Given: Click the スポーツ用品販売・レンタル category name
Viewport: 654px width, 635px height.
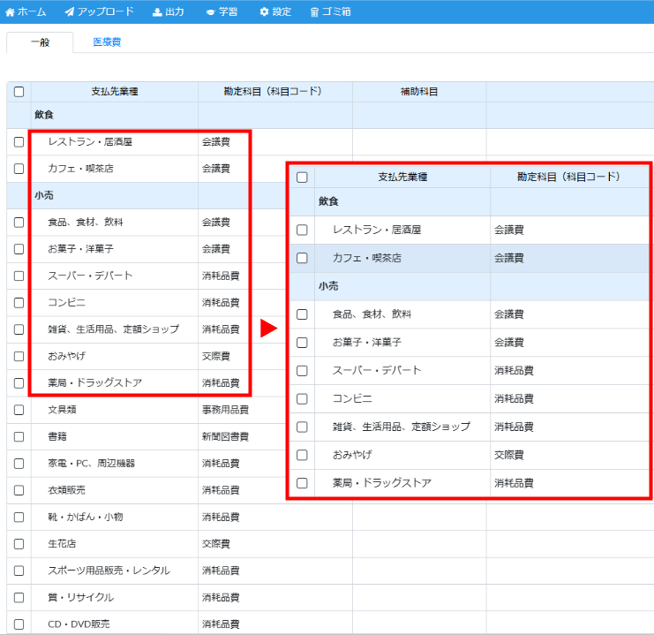Looking at the screenshot, I should click(109, 571).
